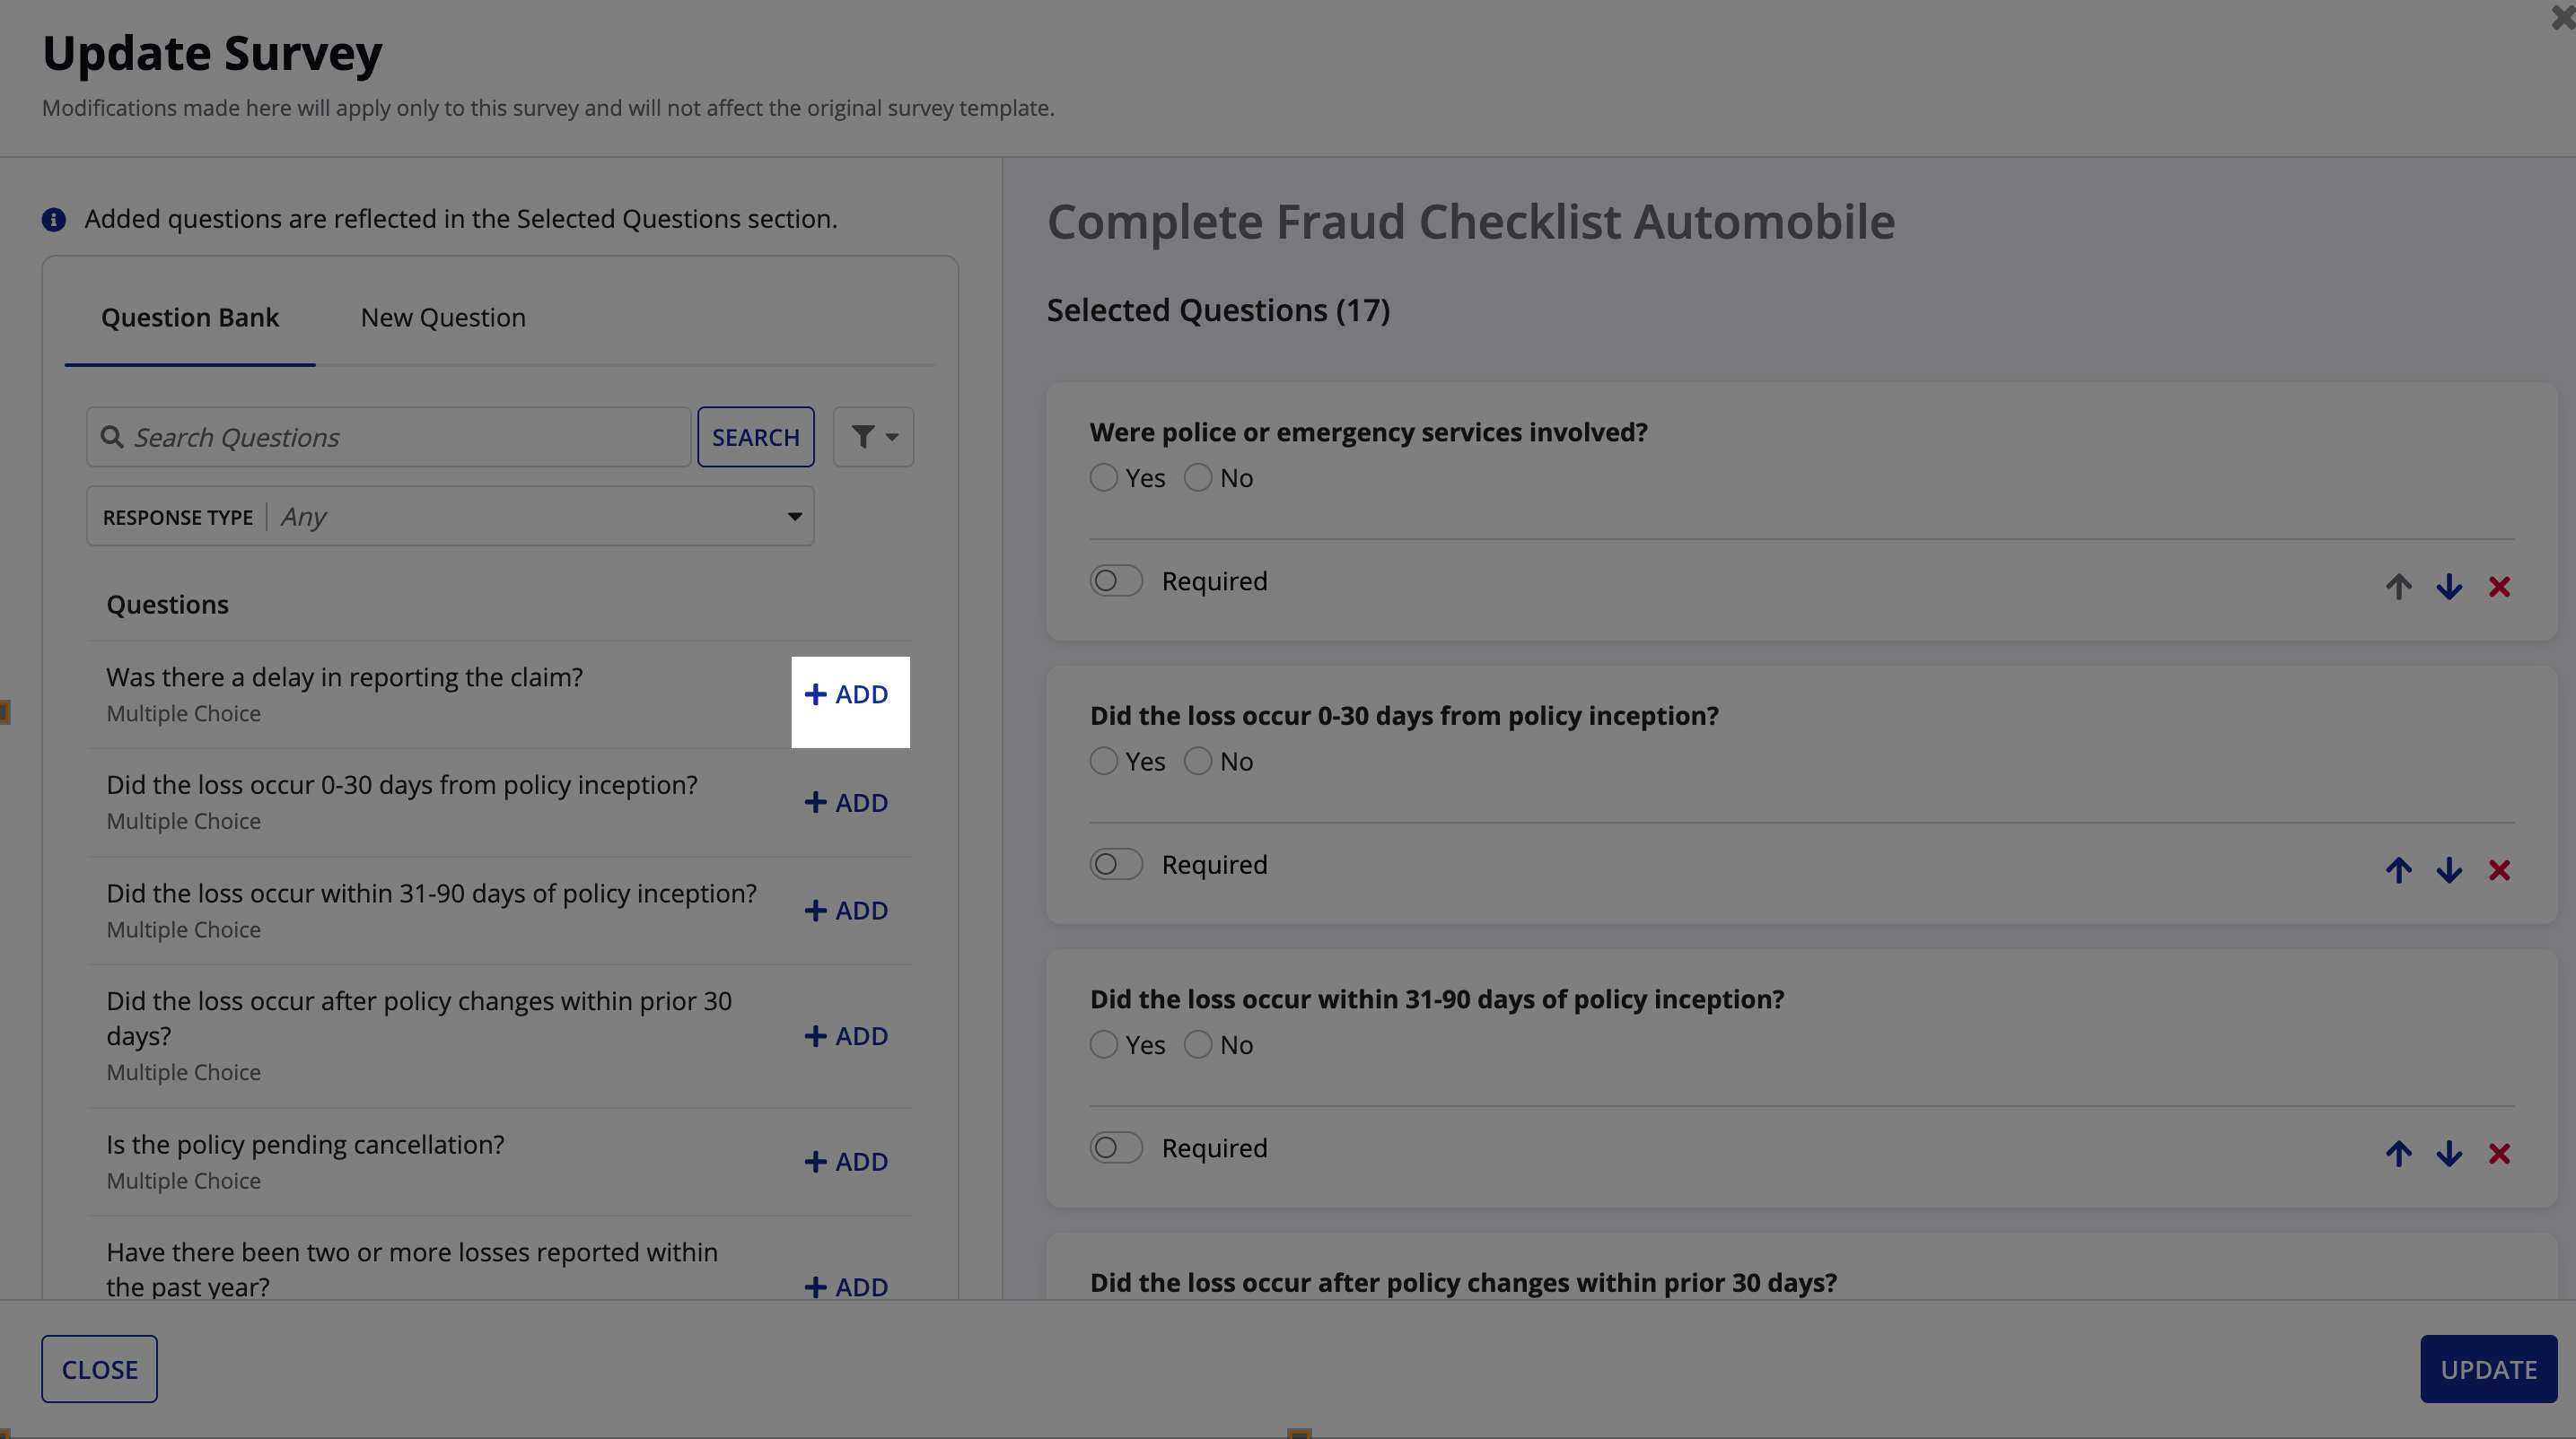
Task: Add 'two or more losses reported' question
Action: point(847,1286)
